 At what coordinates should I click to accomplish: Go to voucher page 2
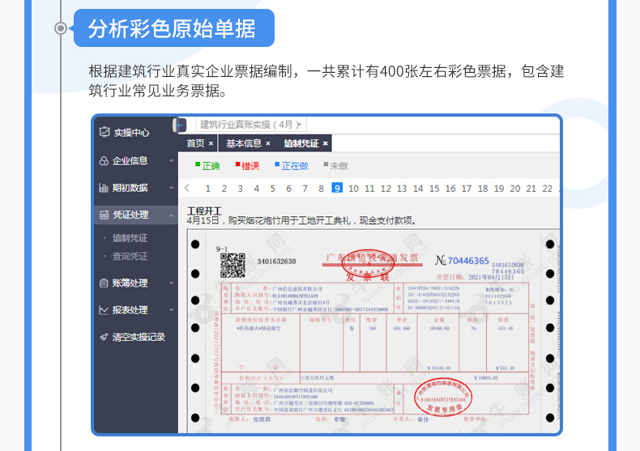coord(224,189)
